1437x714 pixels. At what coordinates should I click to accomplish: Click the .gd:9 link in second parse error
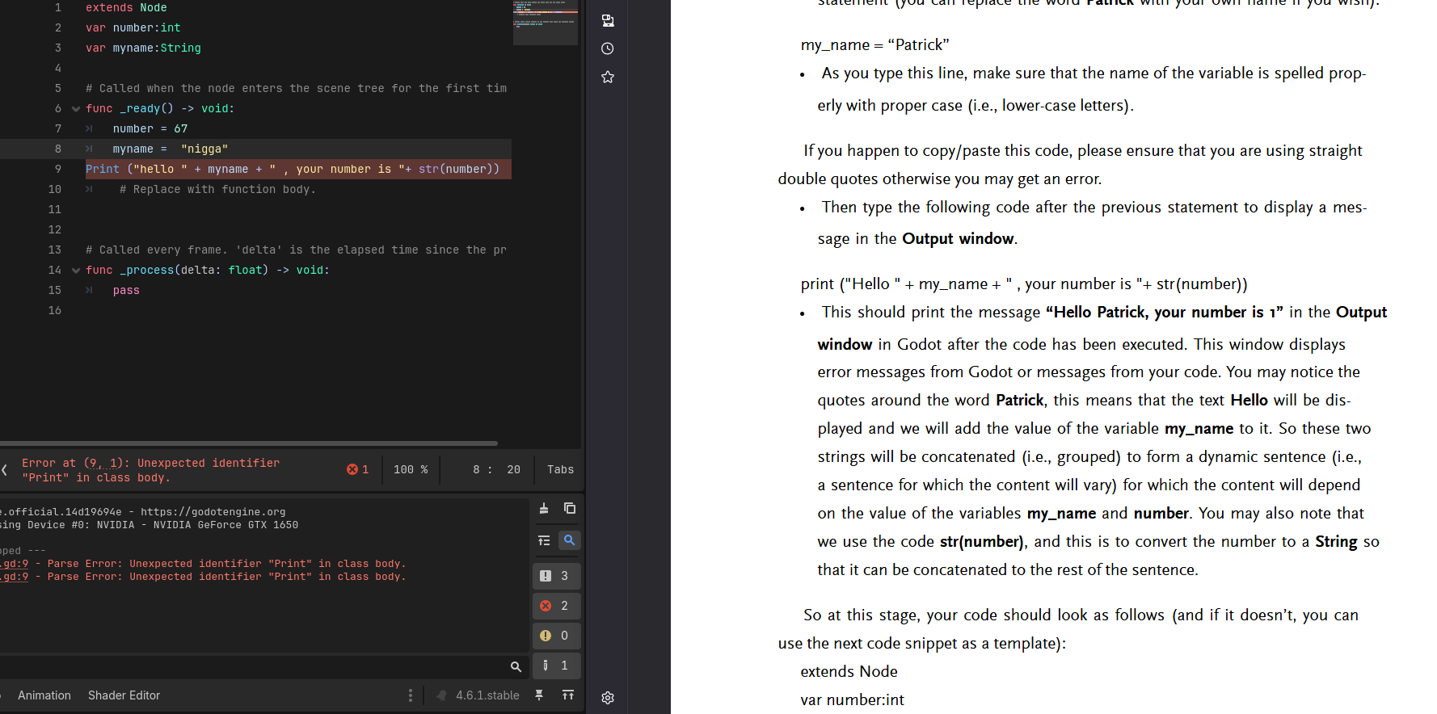pyautogui.click(x=15, y=577)
